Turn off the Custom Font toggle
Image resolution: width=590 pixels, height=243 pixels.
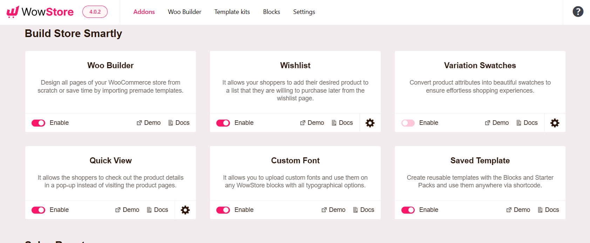point(223,210)
